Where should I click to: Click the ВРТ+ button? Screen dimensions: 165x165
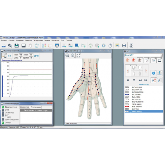(36, 56)
